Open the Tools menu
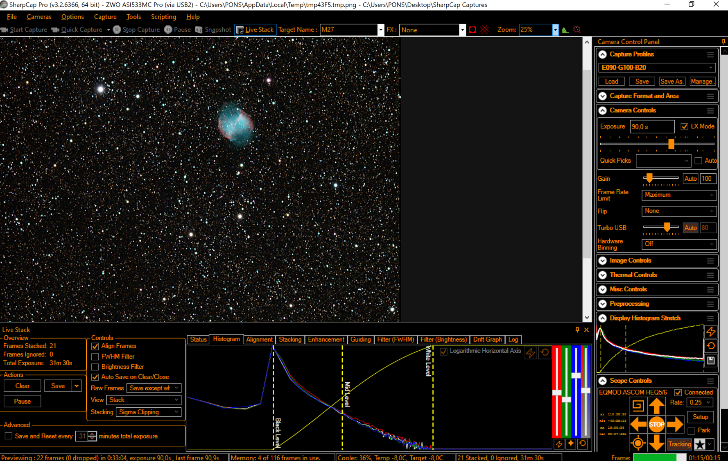 click(x=133, y=17)
